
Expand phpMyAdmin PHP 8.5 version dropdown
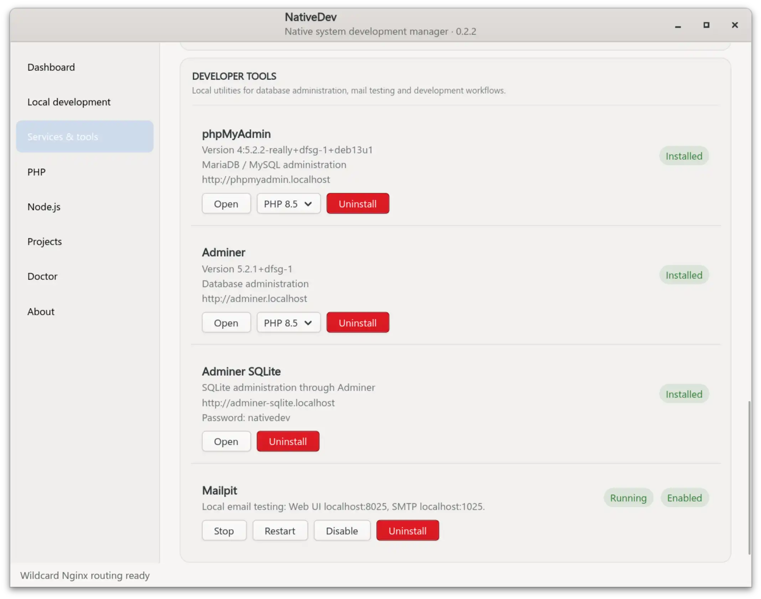(289, 204)
